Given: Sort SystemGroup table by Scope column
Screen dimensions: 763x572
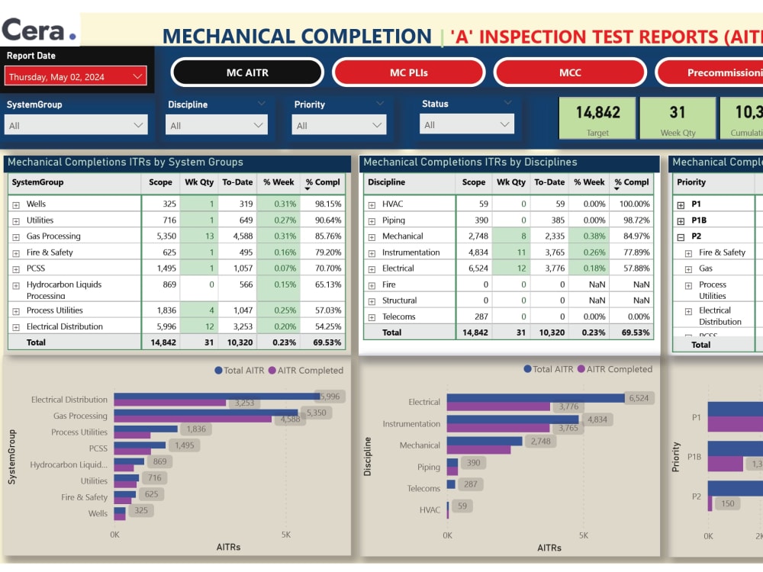Looking at the screenshot, I should click(160, 182).
